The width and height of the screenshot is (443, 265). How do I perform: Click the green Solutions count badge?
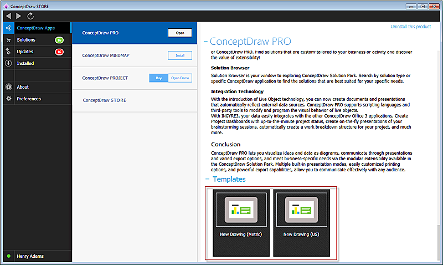[x=59, y=40]
